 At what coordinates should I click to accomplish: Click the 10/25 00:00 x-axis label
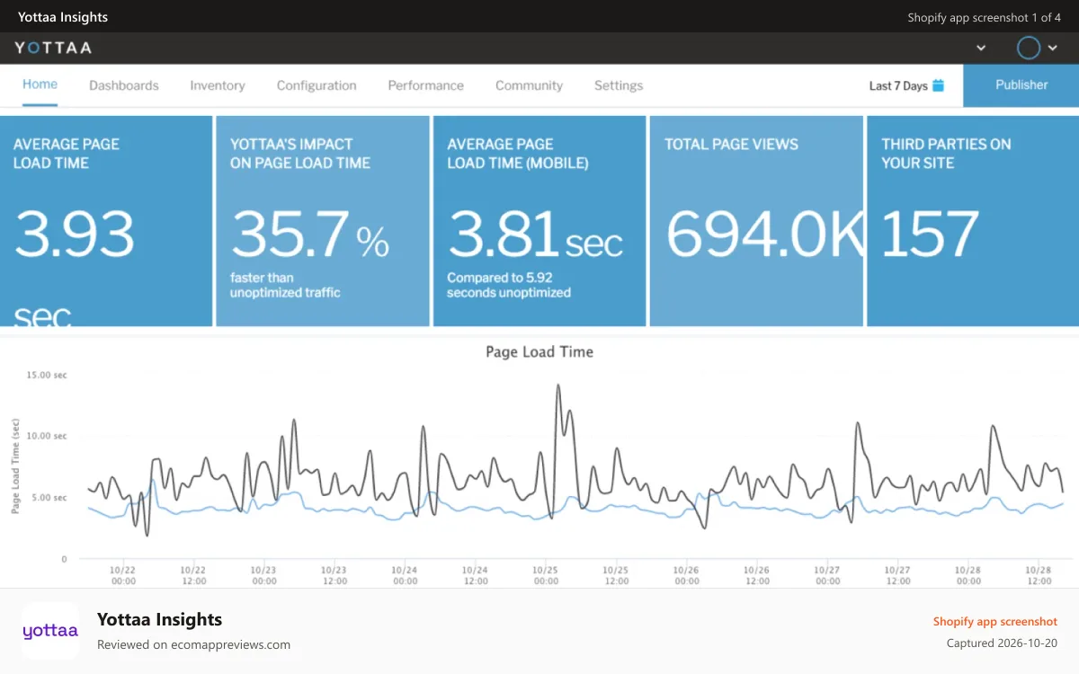click(546, 575)
